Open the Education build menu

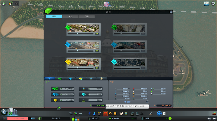121,114
